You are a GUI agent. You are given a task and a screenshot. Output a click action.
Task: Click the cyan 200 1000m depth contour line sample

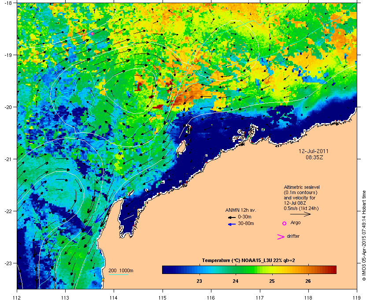[x=118, y=274]
